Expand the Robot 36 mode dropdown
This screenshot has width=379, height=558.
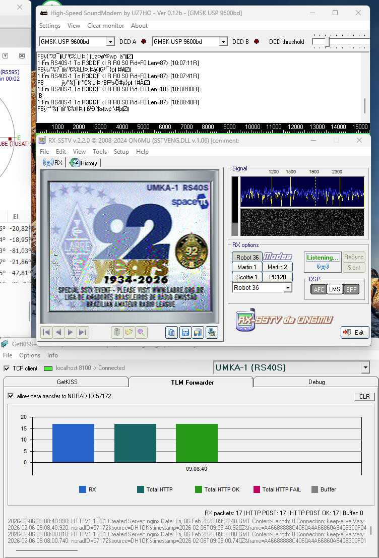[288, 288]
